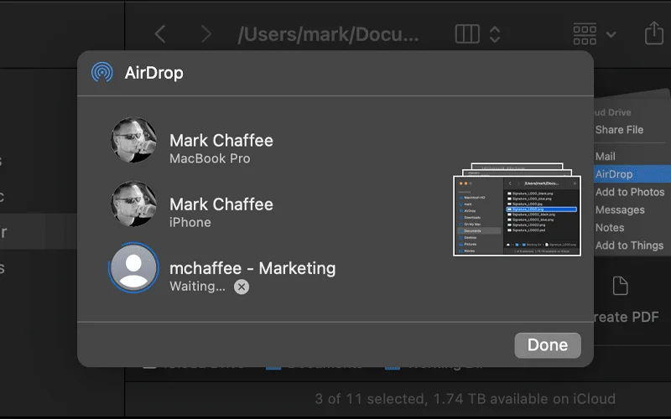Click the 3 of 11 selected status text
The height and width of the screenshot is (419, 671).
click(x=466, y=399)
